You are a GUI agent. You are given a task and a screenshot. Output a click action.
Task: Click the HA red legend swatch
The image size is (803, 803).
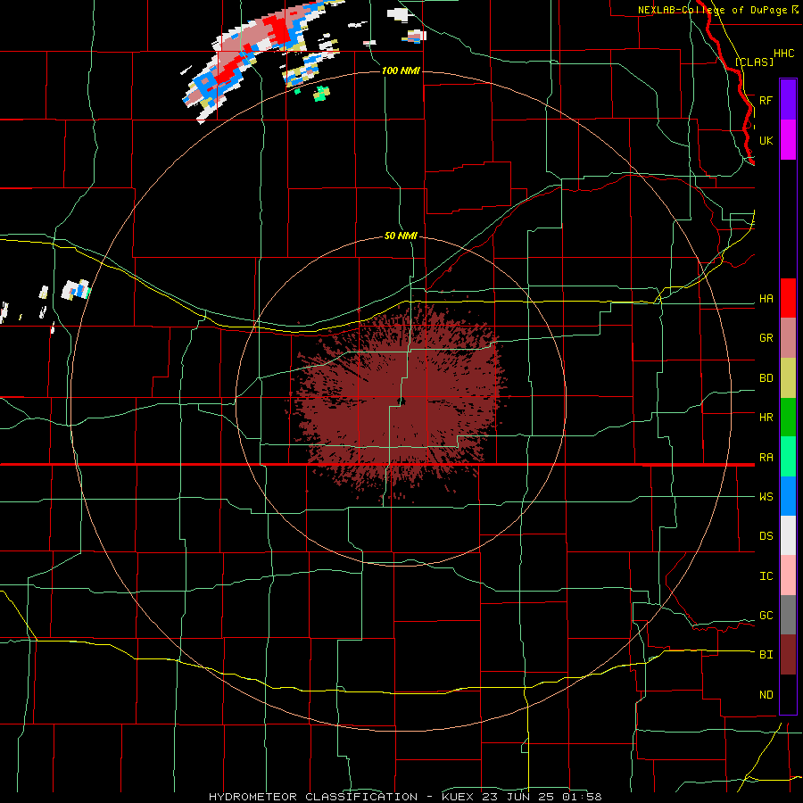pos(788,298)
